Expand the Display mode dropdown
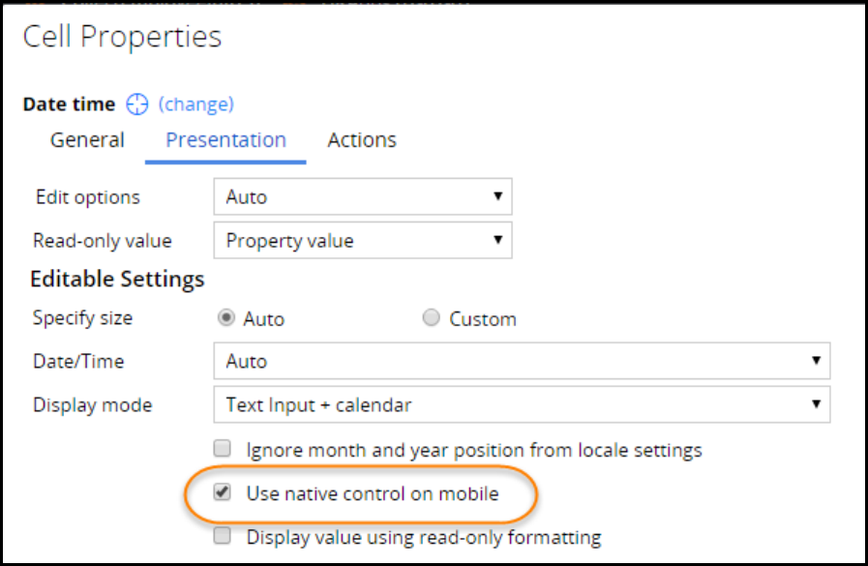This screenshot has height=566, width=868. coord(521,404)
